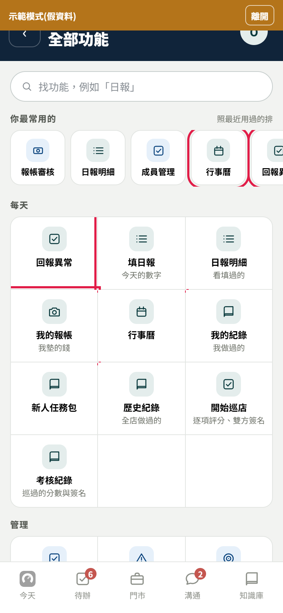The image size is (283, 613).
Task: Open 歷史紀錄 tile
Action: [141, 398]
